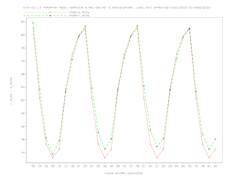This screenshot has width=235, height=181.
Task: Click the 56 tick on the vertical axis
Action: pos(23,113)
